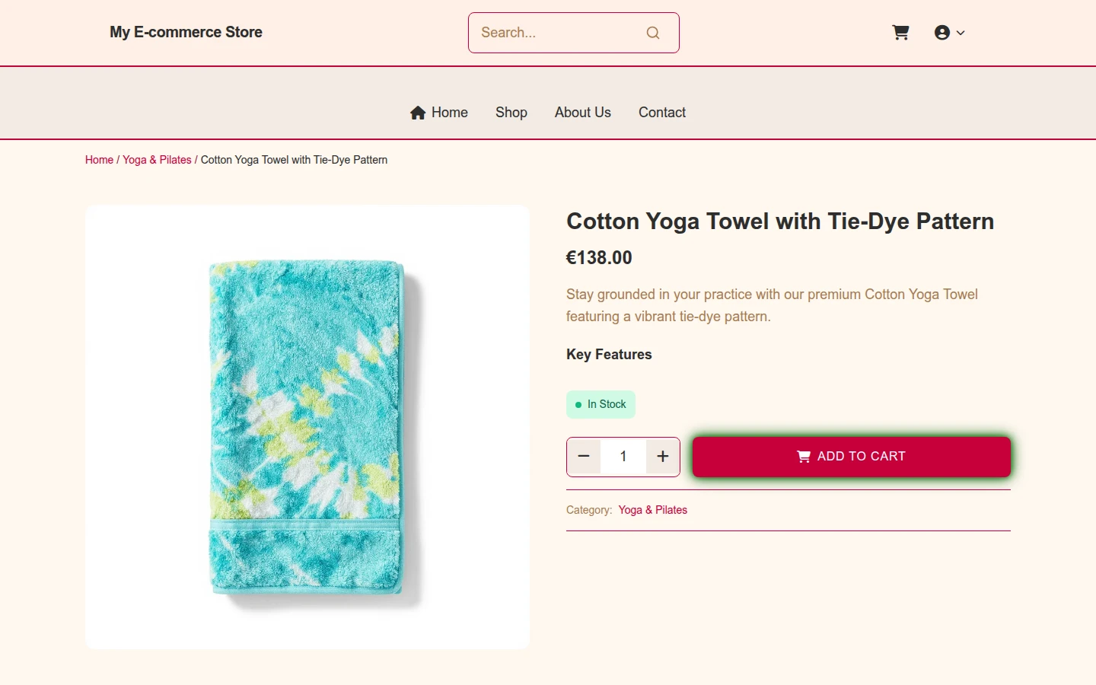Click the minus icon to decrease quantity

(584, 457)
